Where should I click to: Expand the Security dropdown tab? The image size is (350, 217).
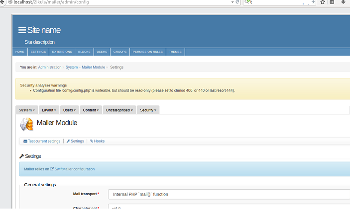tap(148, 110)
